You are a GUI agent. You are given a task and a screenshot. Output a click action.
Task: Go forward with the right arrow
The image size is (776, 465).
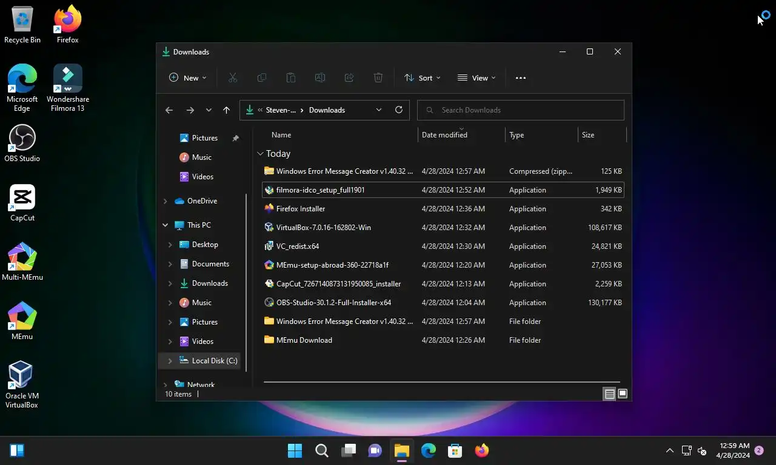point(190,110)
